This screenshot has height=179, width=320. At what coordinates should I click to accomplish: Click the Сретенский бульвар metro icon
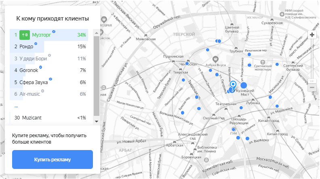293,62
